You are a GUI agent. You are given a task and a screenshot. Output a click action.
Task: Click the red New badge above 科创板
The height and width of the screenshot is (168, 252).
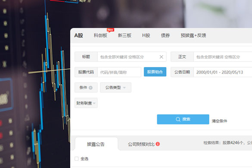[110, 30]
